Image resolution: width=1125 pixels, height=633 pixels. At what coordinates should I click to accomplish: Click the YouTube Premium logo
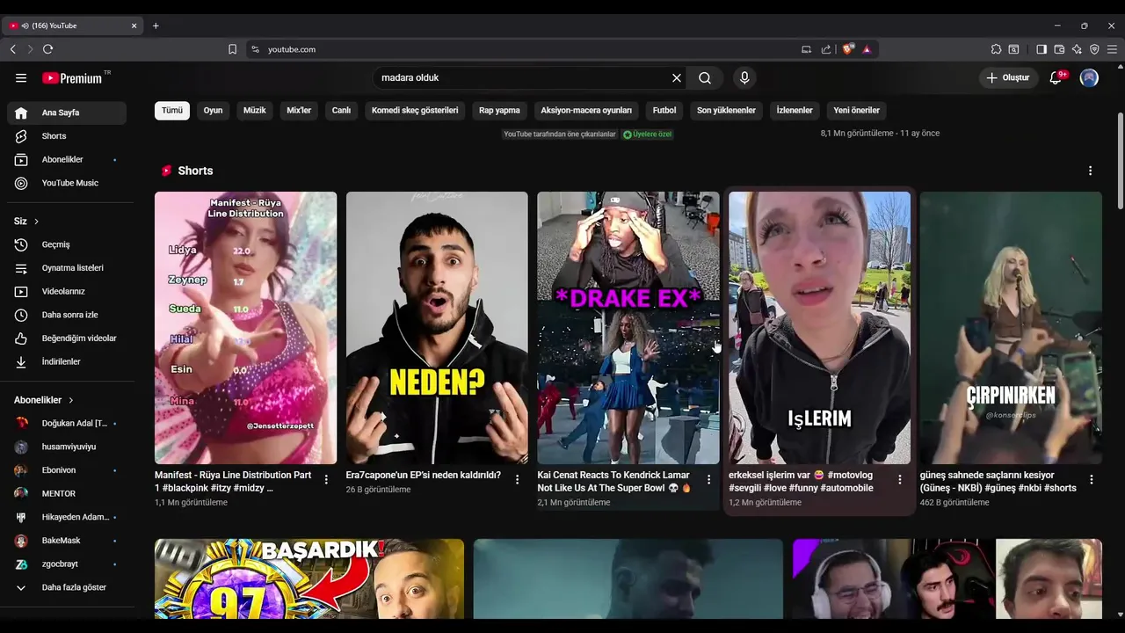pyautogui.click(x=73, y=77)
